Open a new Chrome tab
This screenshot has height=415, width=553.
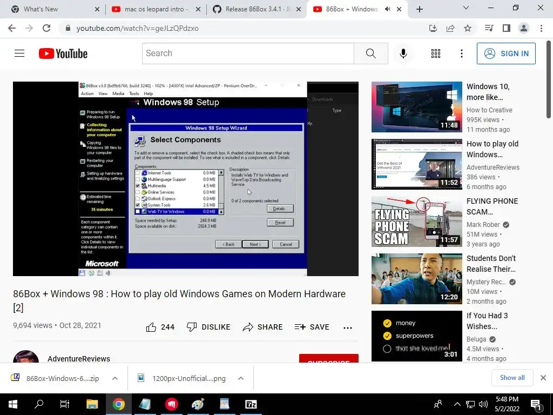point(419,9)
